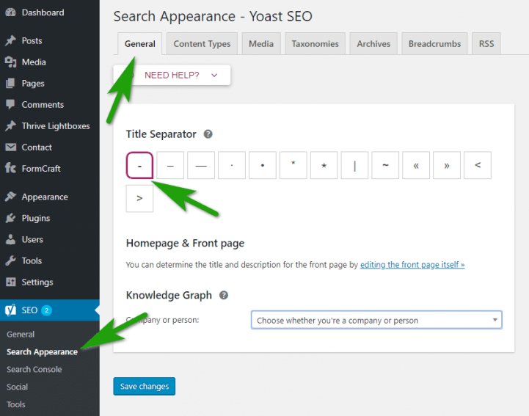This screenshot has height=416, width=529.
Task: Click the FormCraft fc logo icon
Action: coord(10,168)
